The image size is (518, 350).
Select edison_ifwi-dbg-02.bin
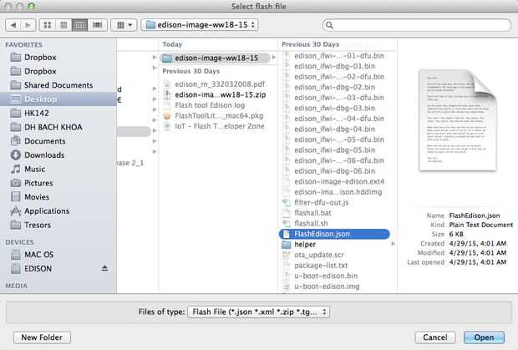tap(337, 87)
